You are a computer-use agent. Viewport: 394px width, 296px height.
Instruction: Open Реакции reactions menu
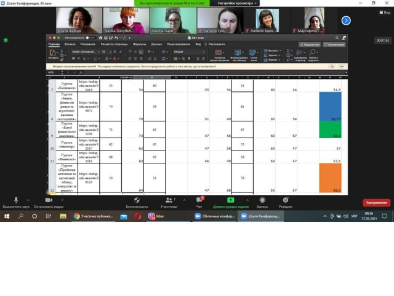pyautogui.click(x=286, y=203)
